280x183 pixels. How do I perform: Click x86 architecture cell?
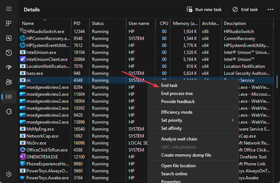pos(205,32)
